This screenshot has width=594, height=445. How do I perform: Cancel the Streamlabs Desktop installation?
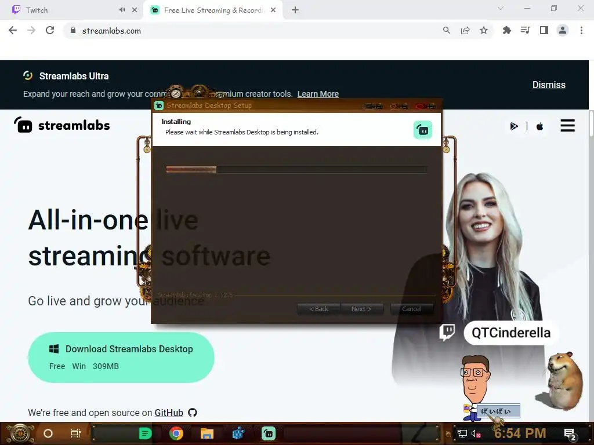point(411,309)
